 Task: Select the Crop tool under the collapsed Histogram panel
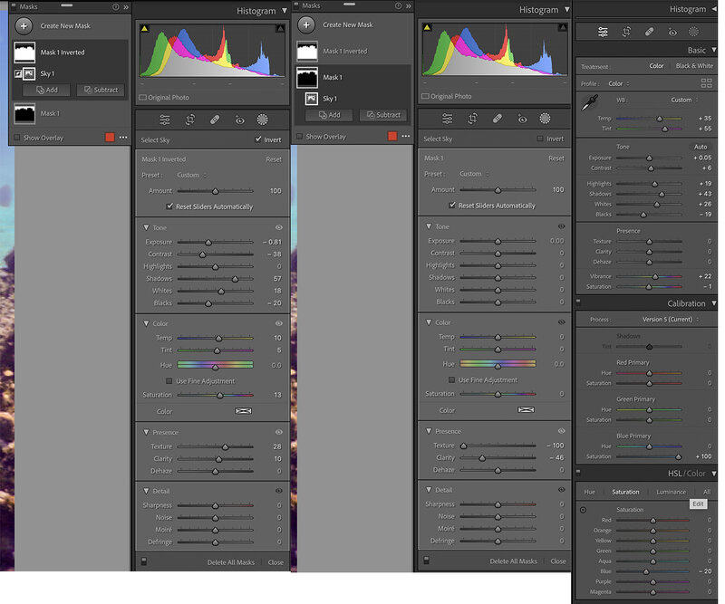626,32
